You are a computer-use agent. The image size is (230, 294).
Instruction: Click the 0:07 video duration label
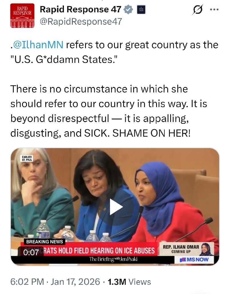tap(31, 253)
